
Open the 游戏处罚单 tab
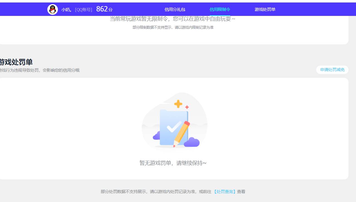pos(264,9)
